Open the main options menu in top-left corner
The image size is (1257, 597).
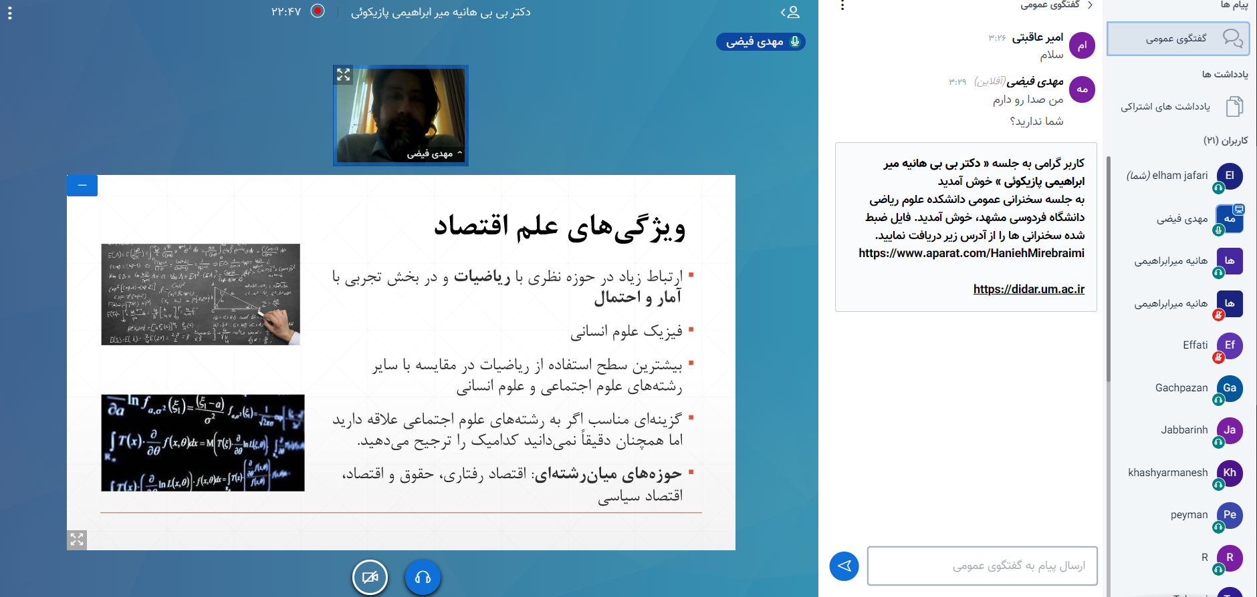9,12
